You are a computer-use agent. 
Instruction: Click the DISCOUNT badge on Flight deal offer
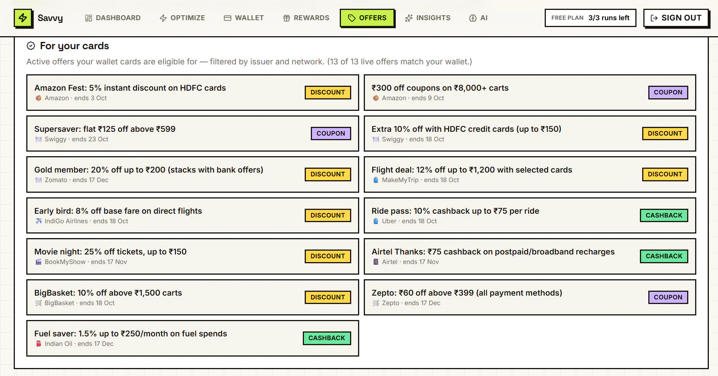[665, 174]
